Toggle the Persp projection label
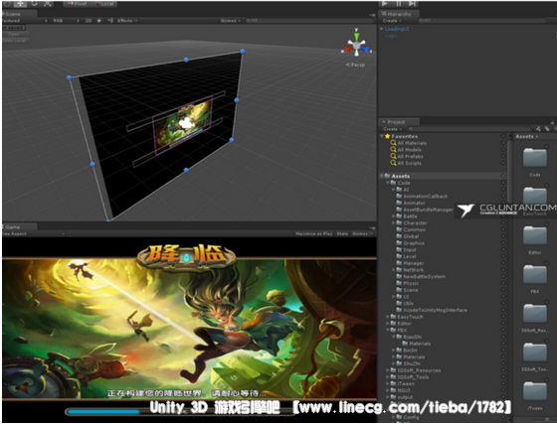557x424 pixels. 356,65
